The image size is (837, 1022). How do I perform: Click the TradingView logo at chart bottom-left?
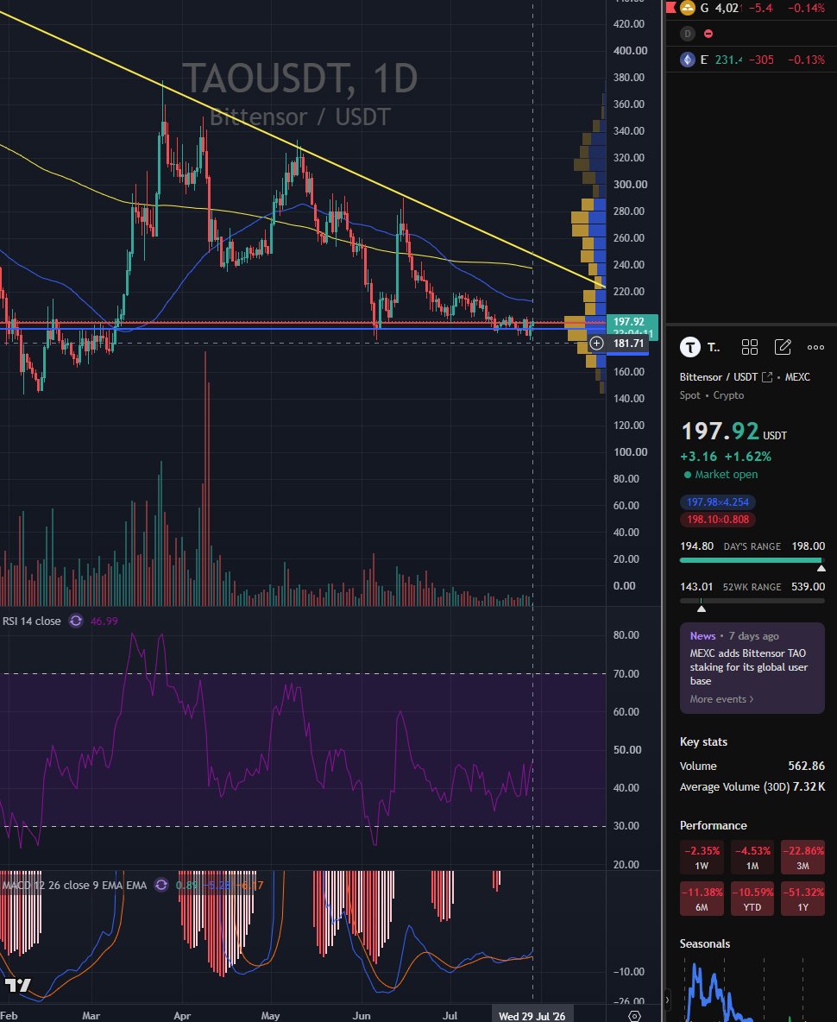pyautogui.click(x=17, y=985)
